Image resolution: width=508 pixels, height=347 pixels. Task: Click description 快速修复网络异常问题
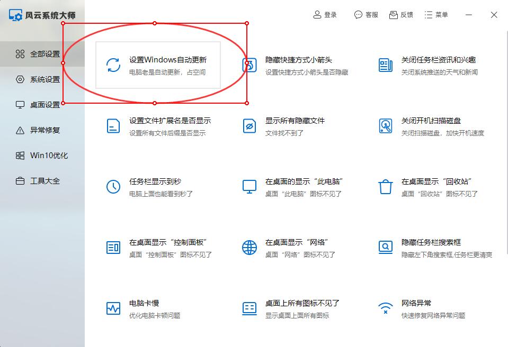point(433,315)
